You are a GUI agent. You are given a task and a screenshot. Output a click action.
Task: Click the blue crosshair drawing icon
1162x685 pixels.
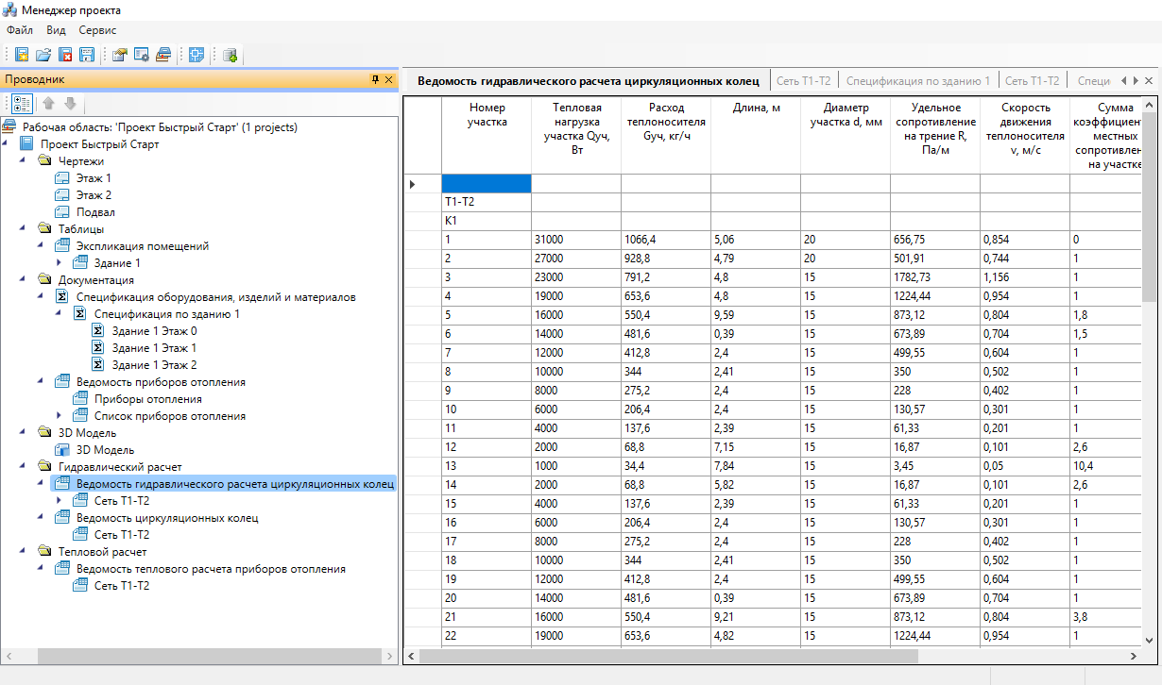click(x=197, y=55)
